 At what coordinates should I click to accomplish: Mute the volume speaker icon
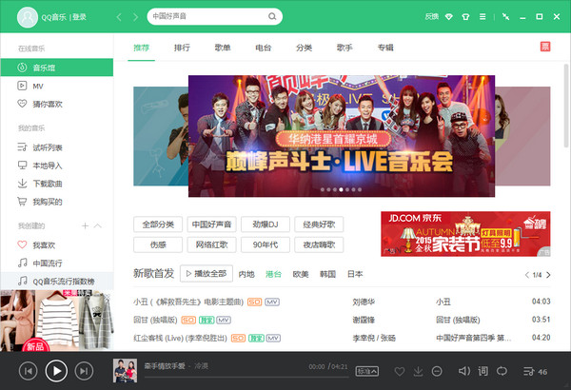(x=463, y=371)
